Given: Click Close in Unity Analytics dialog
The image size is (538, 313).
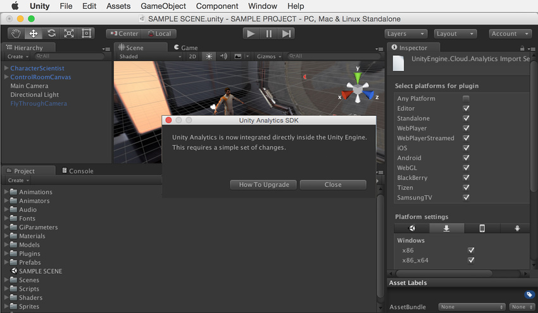Looking at the screenshot, I should [333, 184].
